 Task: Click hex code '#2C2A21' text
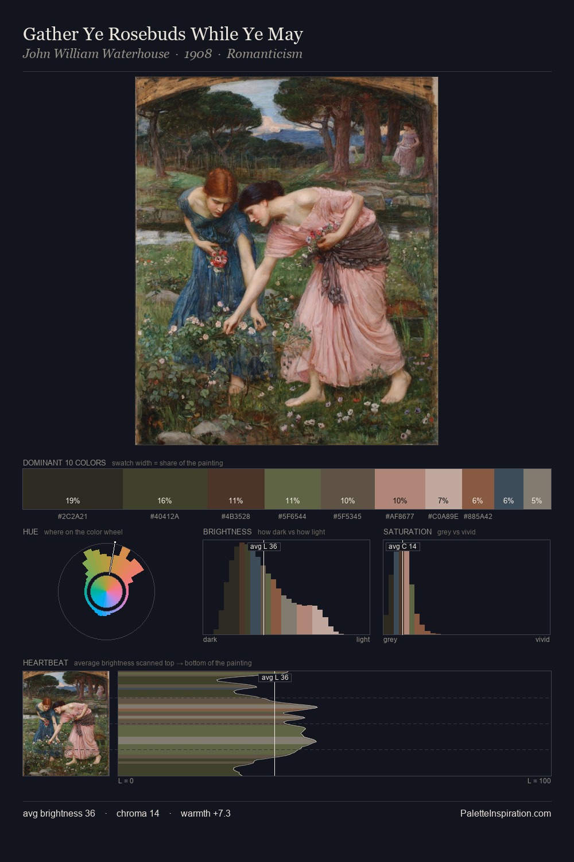[73, 516]
